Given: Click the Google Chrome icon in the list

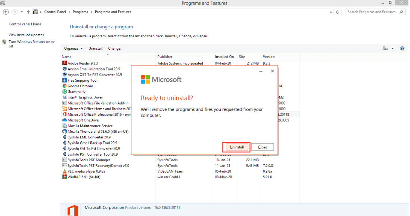Looking at the screenshot, I should click(65, 86).
